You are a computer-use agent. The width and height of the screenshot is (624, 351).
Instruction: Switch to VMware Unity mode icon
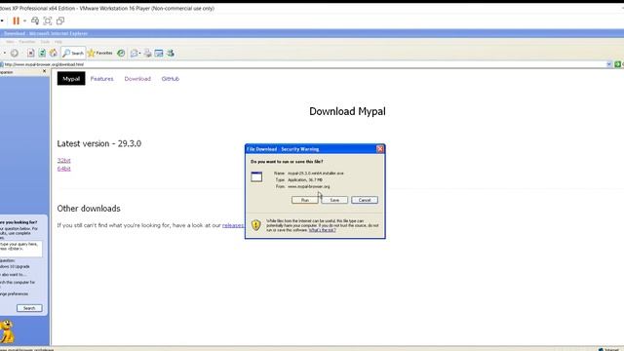[x=60, y=20]
